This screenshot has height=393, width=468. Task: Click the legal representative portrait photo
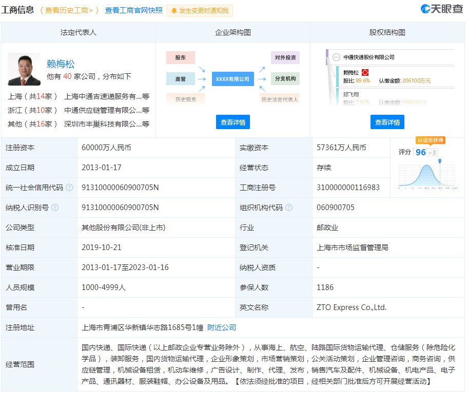tap(24, 69)
